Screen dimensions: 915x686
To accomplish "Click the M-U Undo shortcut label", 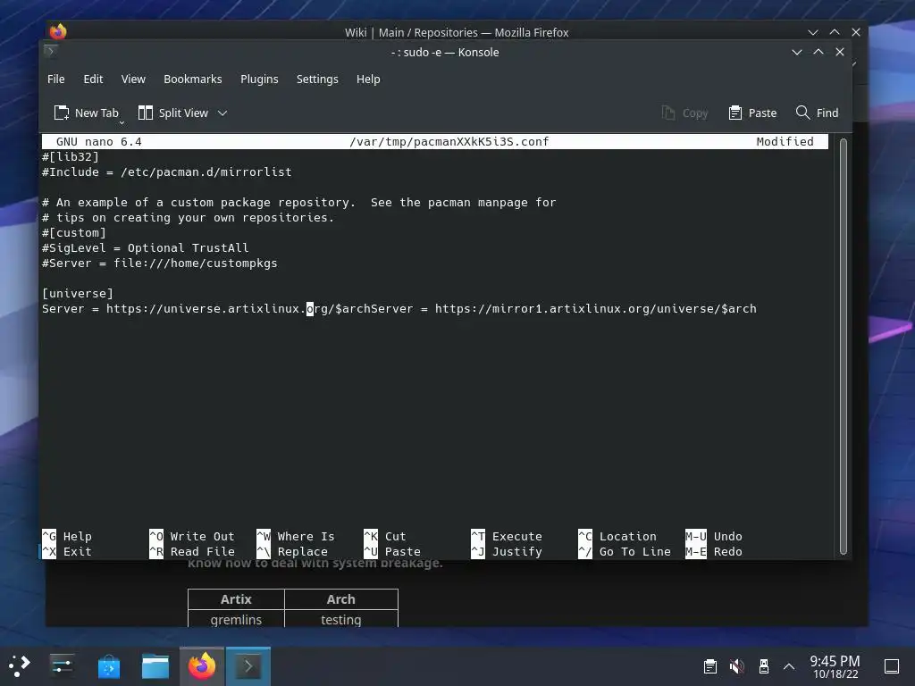I will (x=714, y=536).
